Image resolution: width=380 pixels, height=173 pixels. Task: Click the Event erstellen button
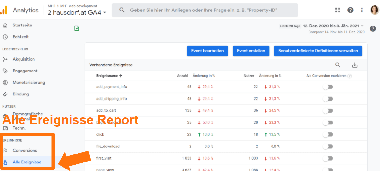point(251,51)
